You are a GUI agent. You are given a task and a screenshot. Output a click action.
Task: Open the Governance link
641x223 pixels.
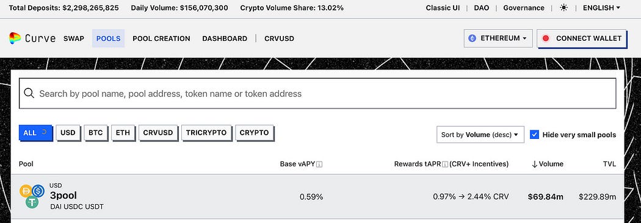click(x=524, y=8)
